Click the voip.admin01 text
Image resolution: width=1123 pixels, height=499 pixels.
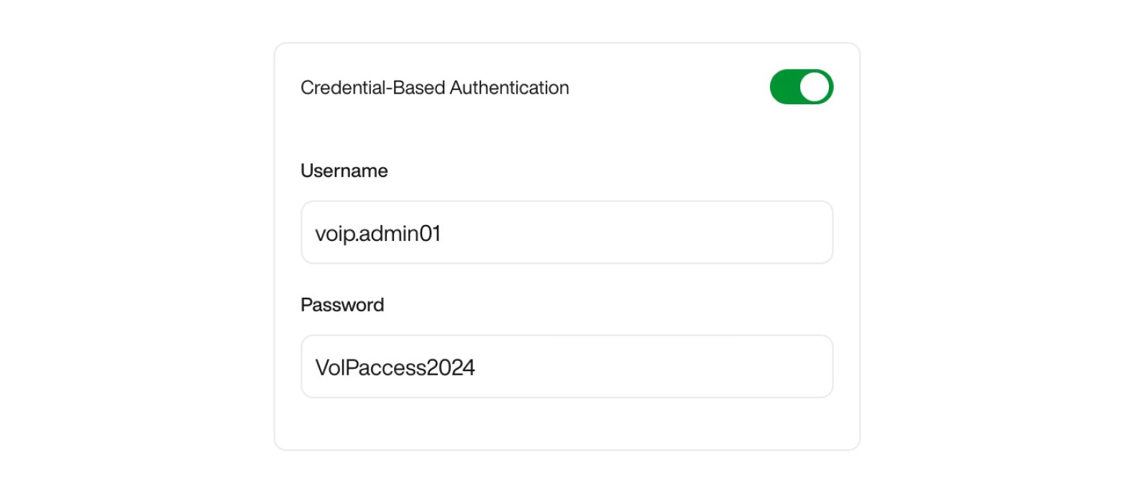[x=377, y=234]
